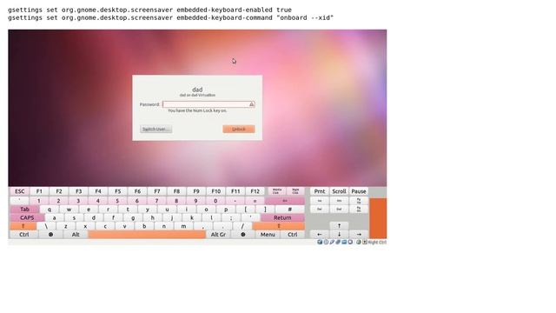
Task: Toggle the left Ctrl key
Action: click(24, 235)
